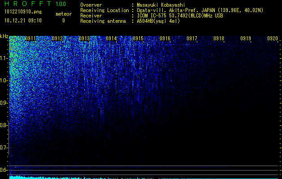The height and width of the screenshot is (179, 282).
Task: Click the 0917 time marker
Action: [192, 38]
